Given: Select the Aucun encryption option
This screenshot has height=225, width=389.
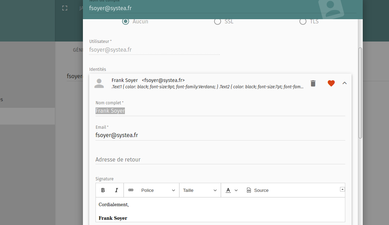Looking at the screenshot, I should coord(126,22).
